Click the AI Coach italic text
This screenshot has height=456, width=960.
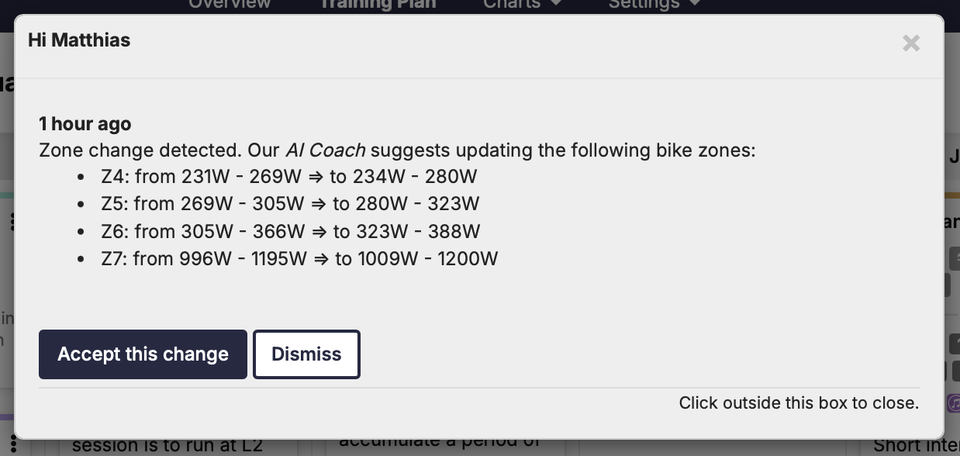tap(325, 150)
